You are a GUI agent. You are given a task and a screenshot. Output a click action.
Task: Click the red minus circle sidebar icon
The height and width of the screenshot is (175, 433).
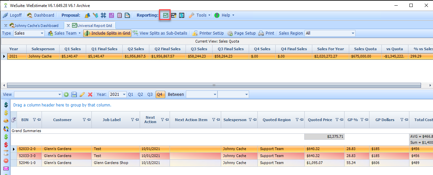coord(6,161)
